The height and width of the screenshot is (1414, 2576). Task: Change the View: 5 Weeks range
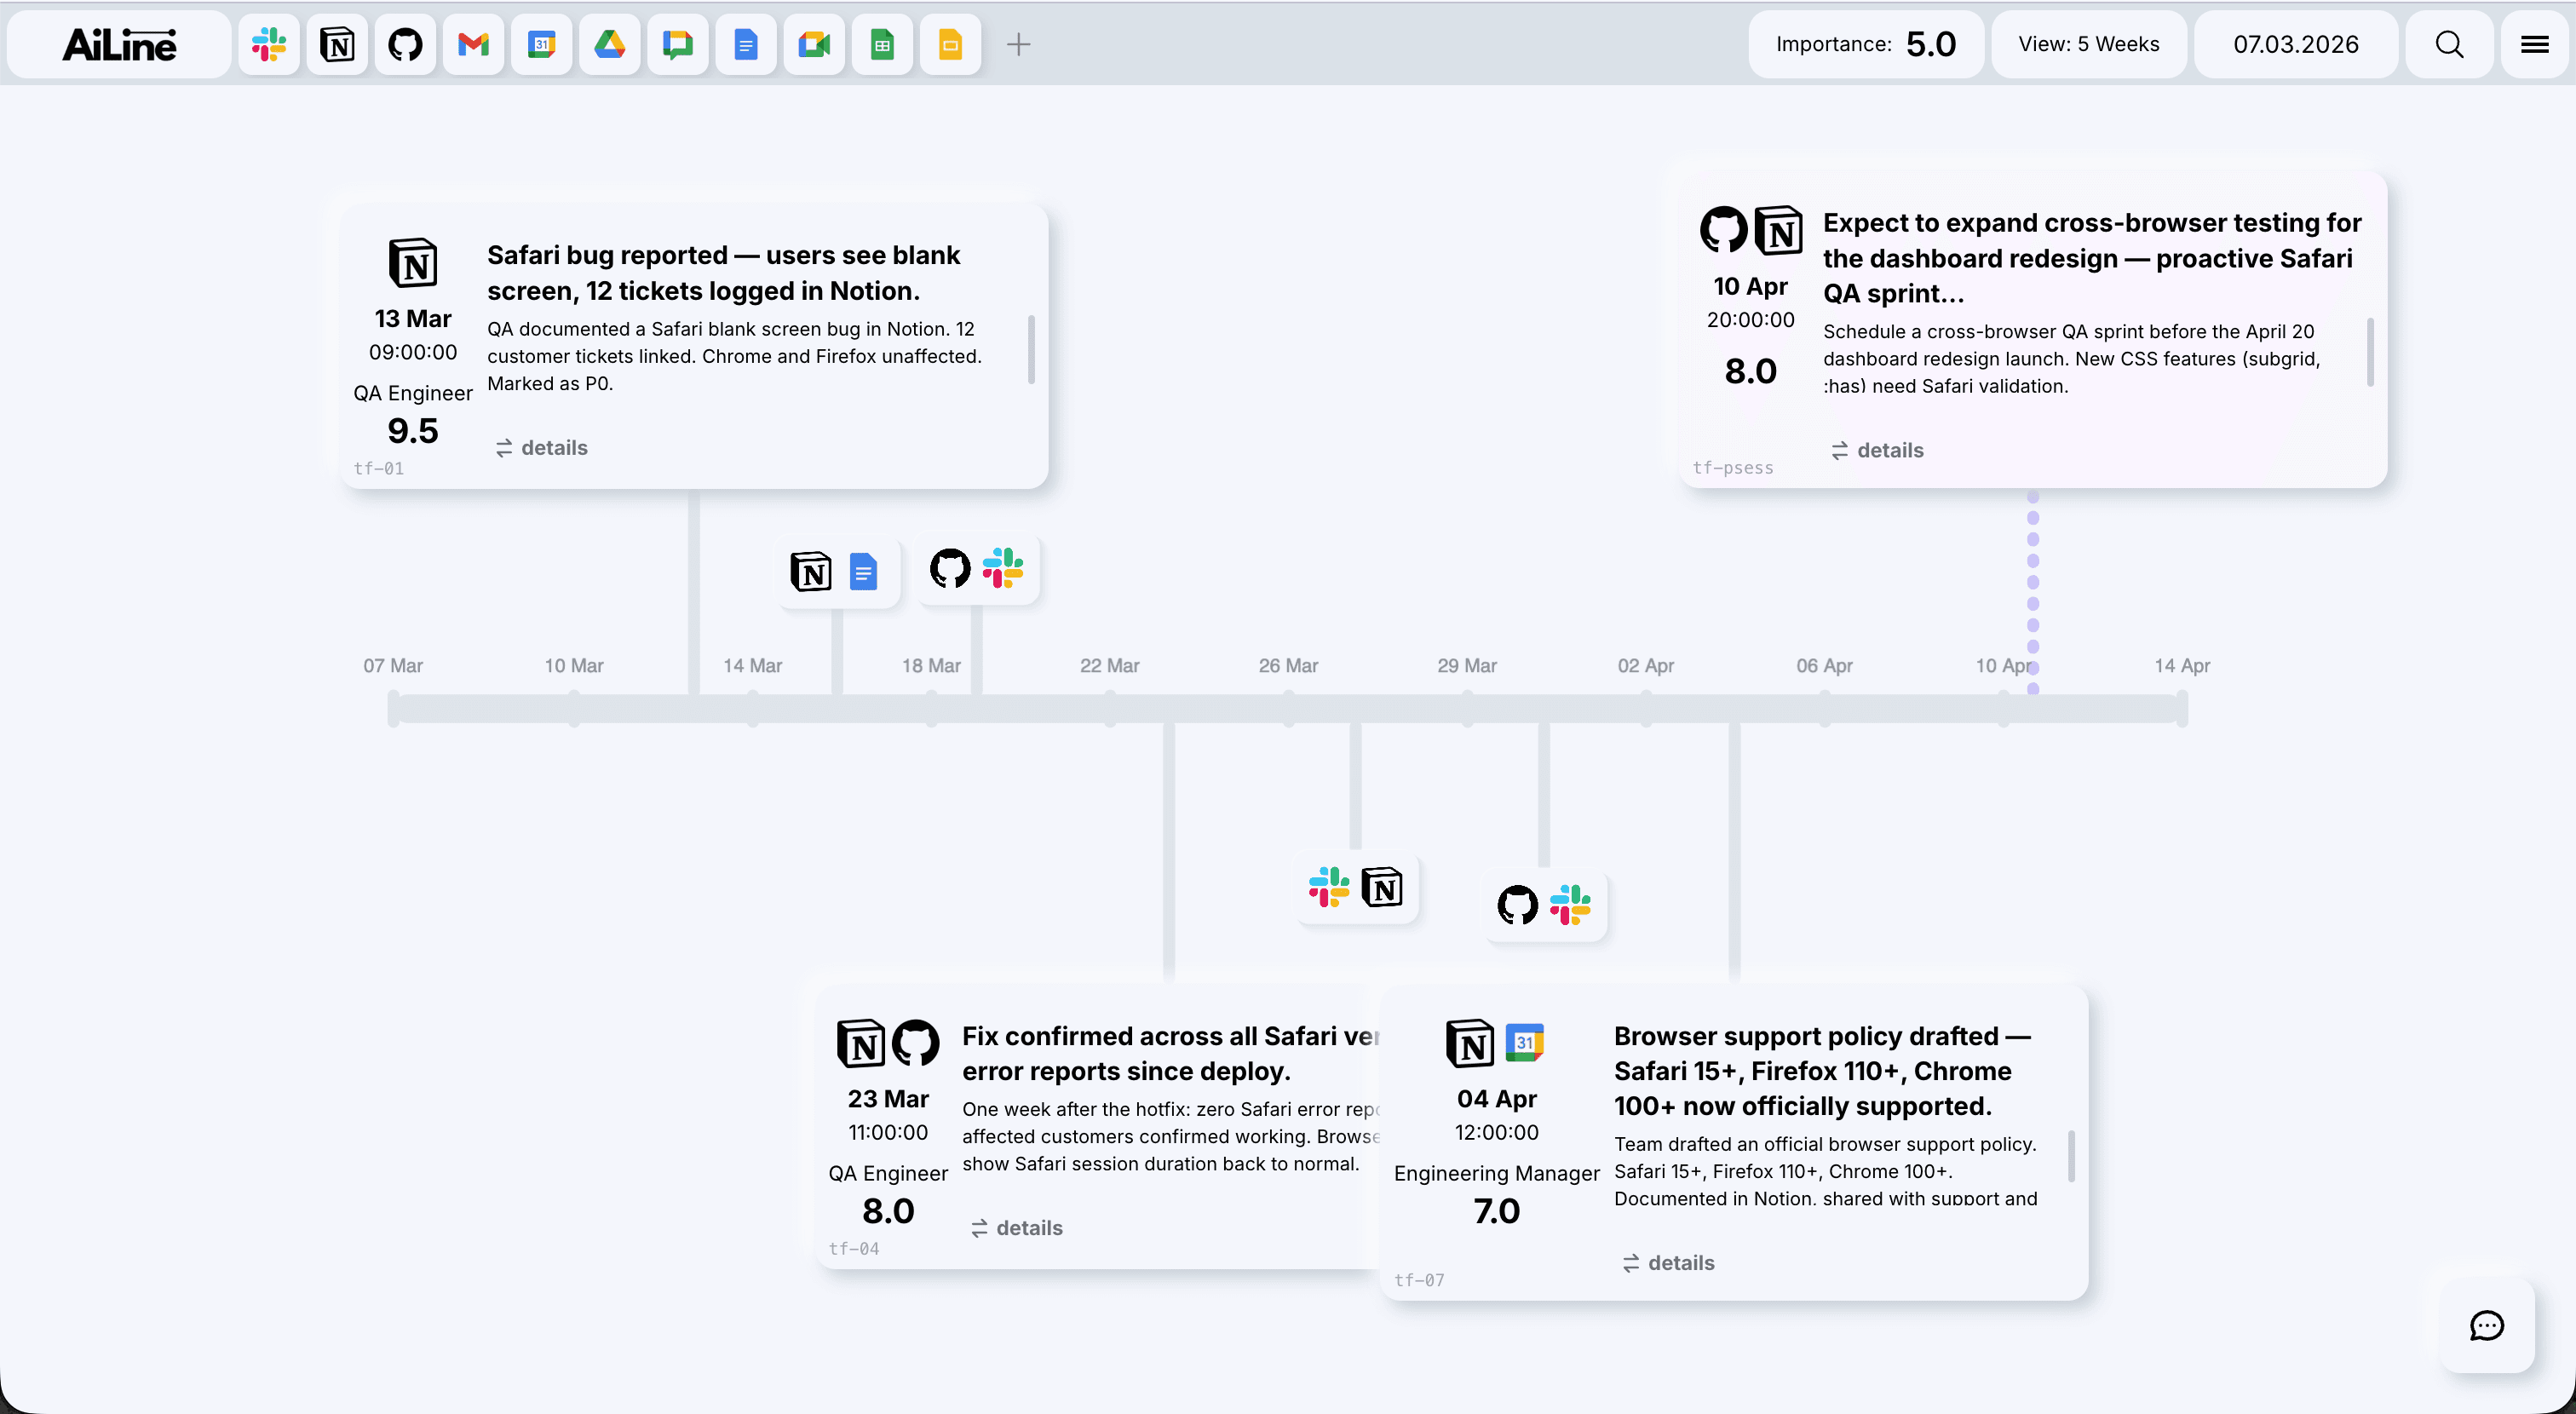pyautogui.click(x=2088, y=44)
